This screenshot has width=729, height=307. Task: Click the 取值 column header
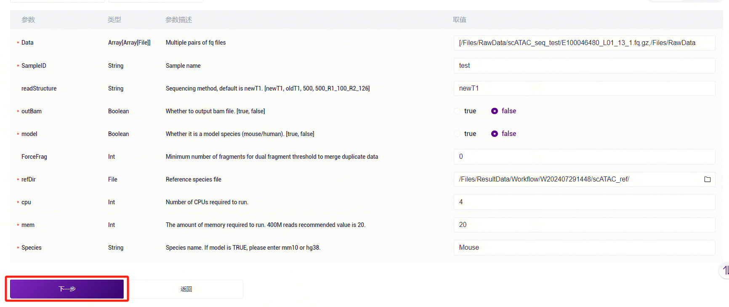point(460,20)
